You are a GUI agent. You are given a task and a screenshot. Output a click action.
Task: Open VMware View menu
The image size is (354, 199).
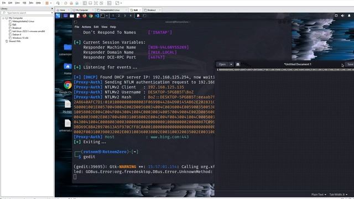[x=17, y=3]
